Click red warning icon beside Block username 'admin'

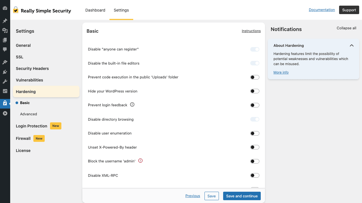click(x=140, y=161)
